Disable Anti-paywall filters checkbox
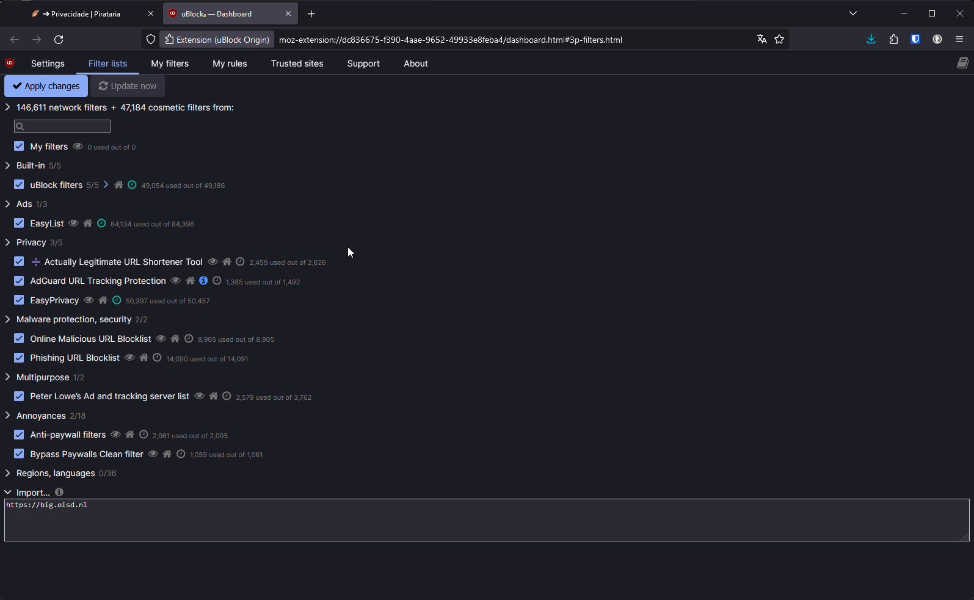 [x=19, y=435]
